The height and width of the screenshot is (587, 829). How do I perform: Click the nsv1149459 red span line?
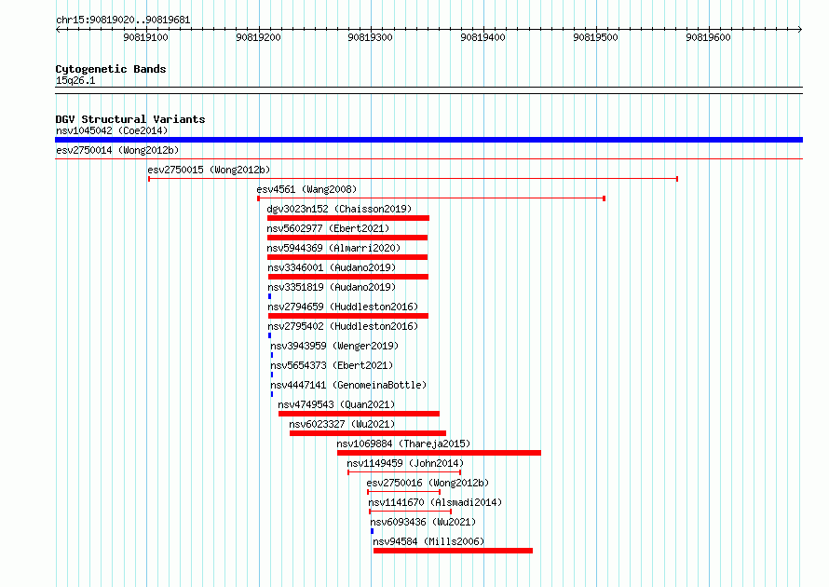coord(404,472)
